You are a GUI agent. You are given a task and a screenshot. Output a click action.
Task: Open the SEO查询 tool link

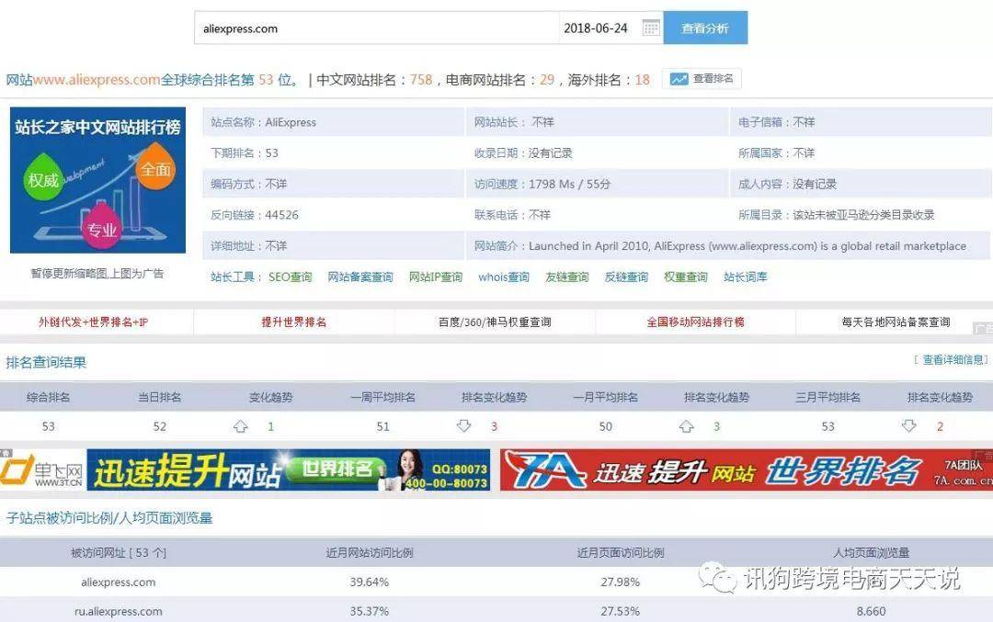pyautogui.click(x=290, y=277)
